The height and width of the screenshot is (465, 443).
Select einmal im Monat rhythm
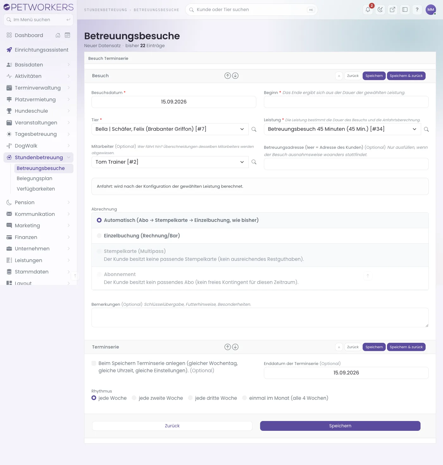click(245, 398)
